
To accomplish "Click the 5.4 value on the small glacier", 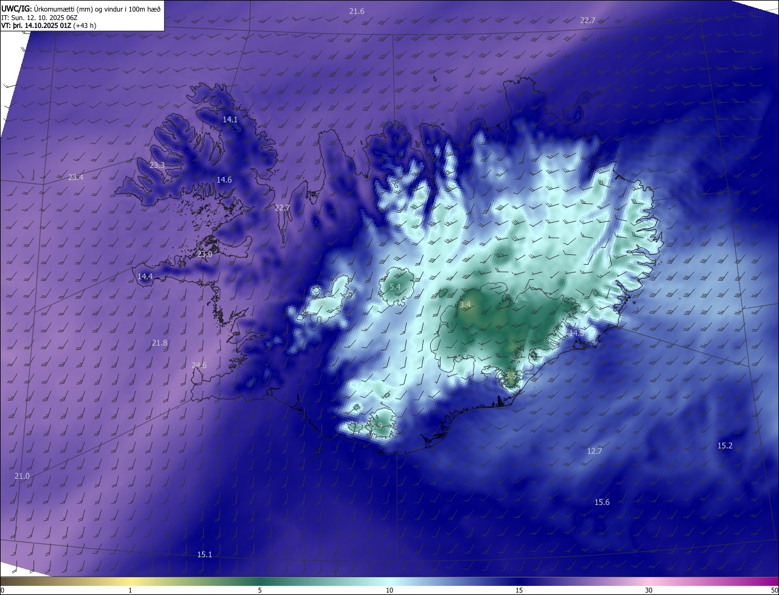I will tap(395, 287).
